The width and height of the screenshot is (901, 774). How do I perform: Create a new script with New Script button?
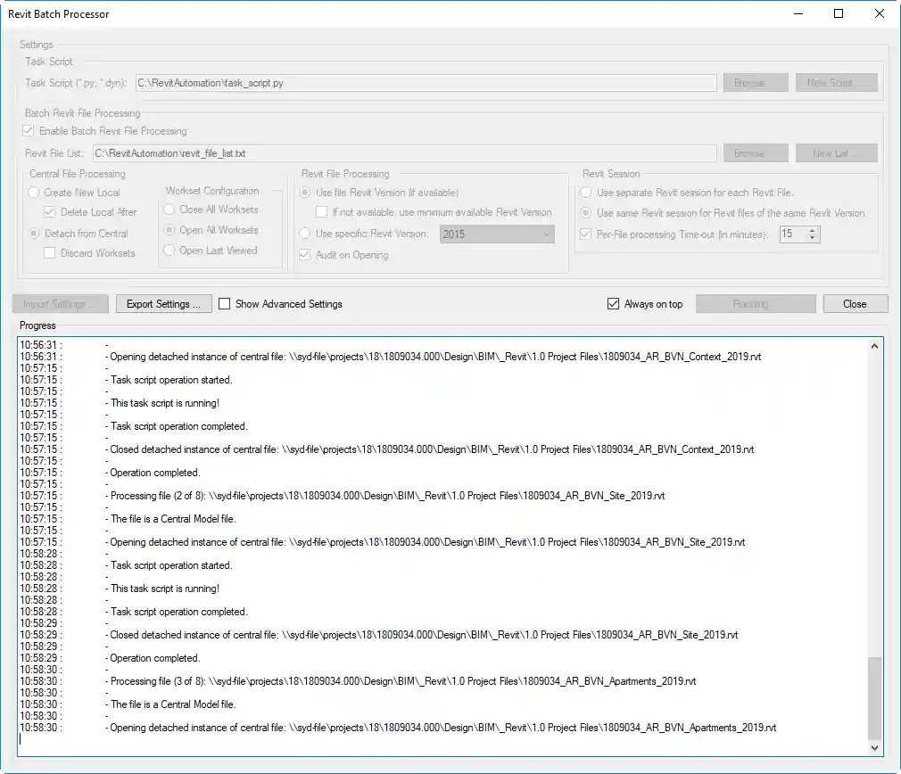click(x=836, y=82)
